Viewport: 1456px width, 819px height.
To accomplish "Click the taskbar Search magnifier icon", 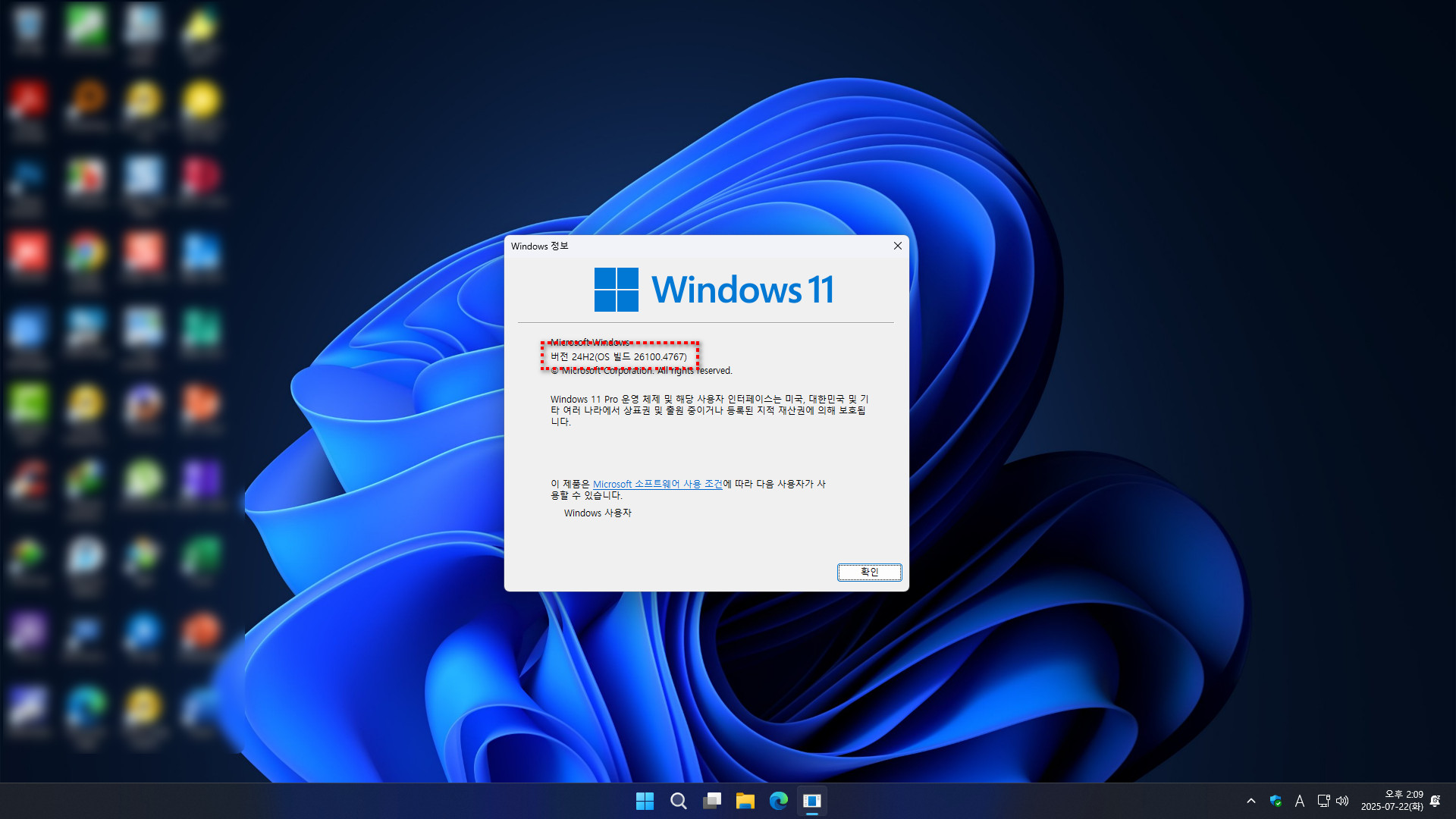I will (678, 801).
